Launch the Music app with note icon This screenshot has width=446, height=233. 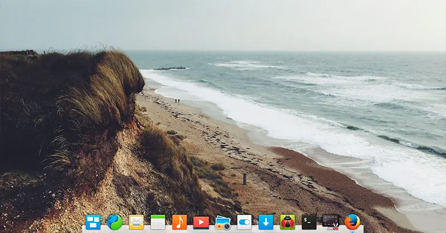[x=180, y=222]
